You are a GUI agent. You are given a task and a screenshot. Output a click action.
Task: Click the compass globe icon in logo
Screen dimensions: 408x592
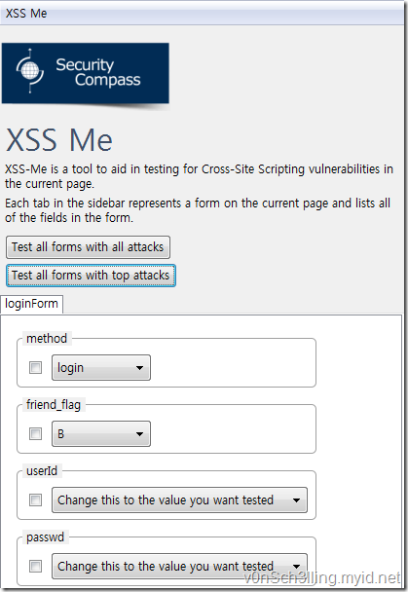(x=30, y=71)
